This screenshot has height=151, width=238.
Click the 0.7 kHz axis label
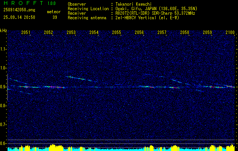click(x=3, y=125)
